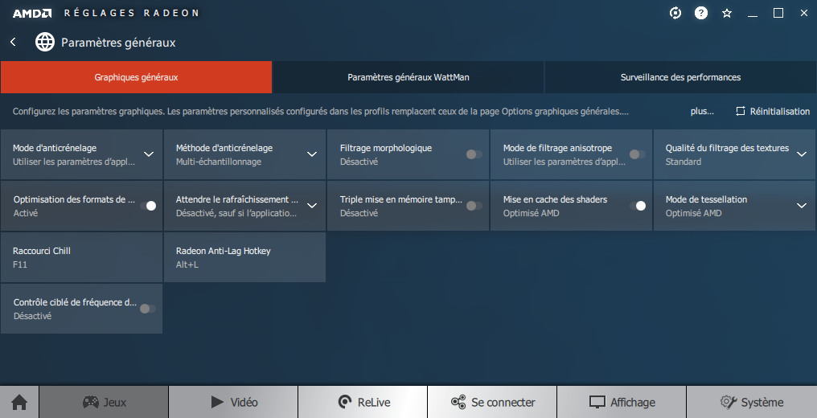
Task: Click the plus... link
Action: [x=702, y=112]
